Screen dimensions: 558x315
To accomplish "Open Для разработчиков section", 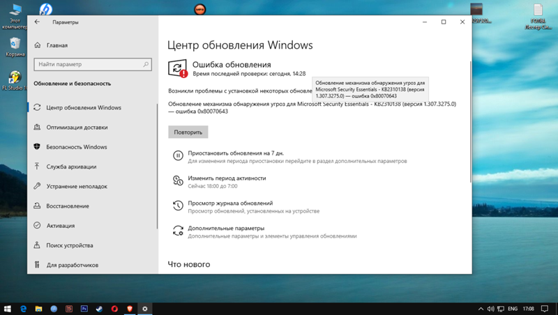I will pos(73,265).
